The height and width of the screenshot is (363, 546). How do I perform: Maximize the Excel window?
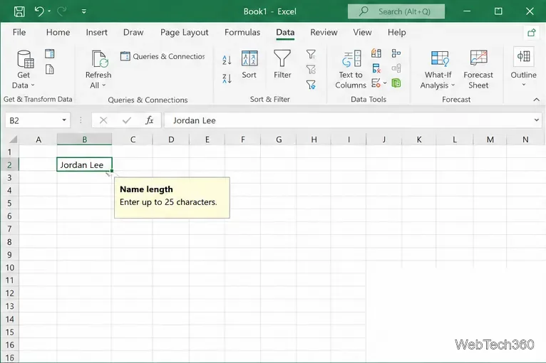coord(498,11)
